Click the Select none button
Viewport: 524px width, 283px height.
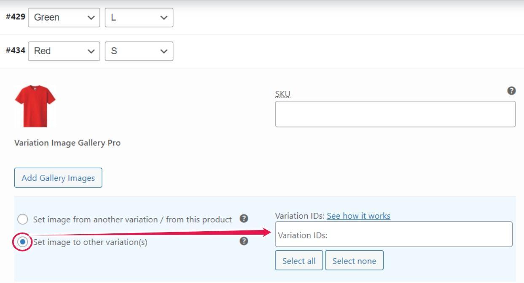click(x=354, y=260)
